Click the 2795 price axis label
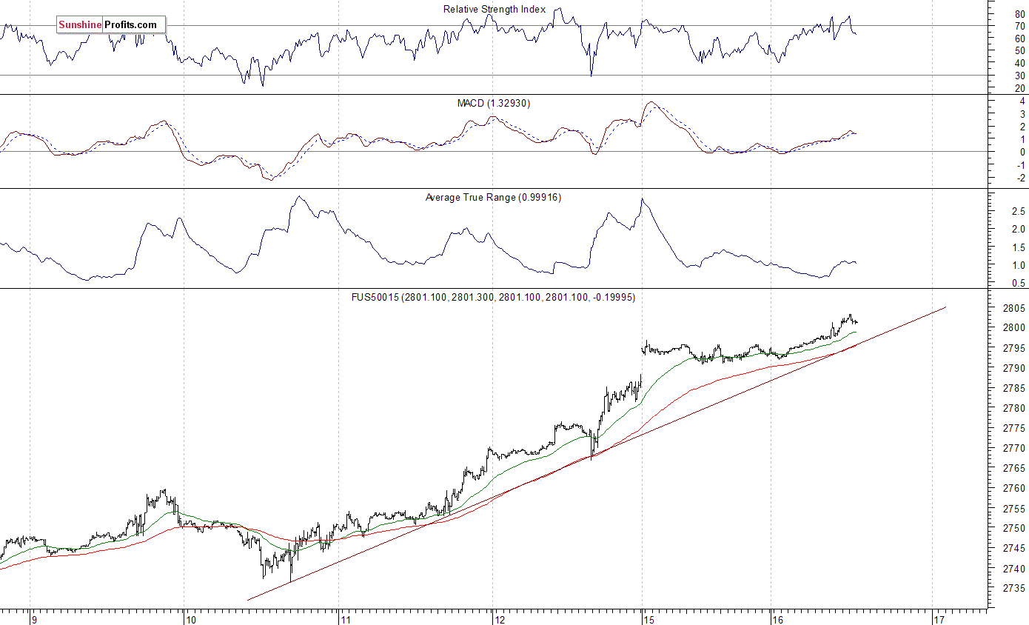The image size is (1029, 625). pos(1013,348)
